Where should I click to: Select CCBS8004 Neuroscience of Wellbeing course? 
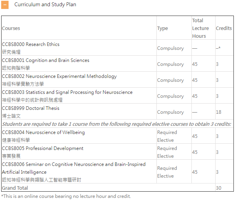[x=43, y=132]
